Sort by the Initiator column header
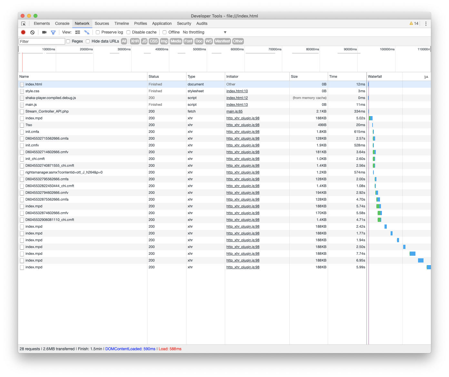449x377 pixels. pyautogui.click(x=257, y=77)
